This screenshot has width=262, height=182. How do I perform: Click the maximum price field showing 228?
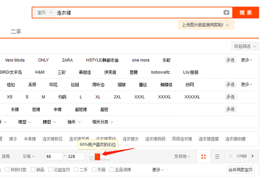[x=75, y=157]
